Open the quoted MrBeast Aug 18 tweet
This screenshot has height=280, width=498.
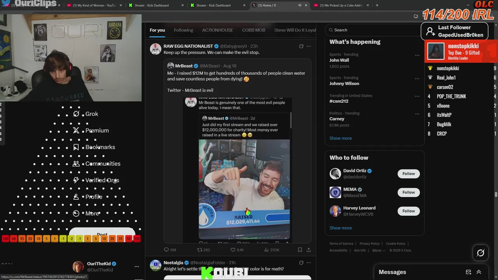coord(237,151)
